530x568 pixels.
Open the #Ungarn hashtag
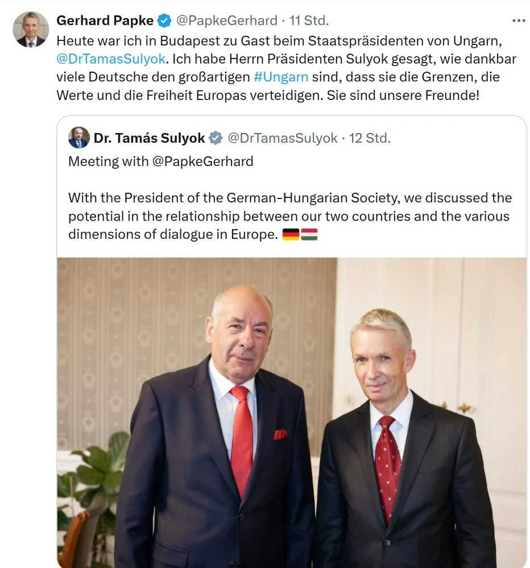click(281, 77)
